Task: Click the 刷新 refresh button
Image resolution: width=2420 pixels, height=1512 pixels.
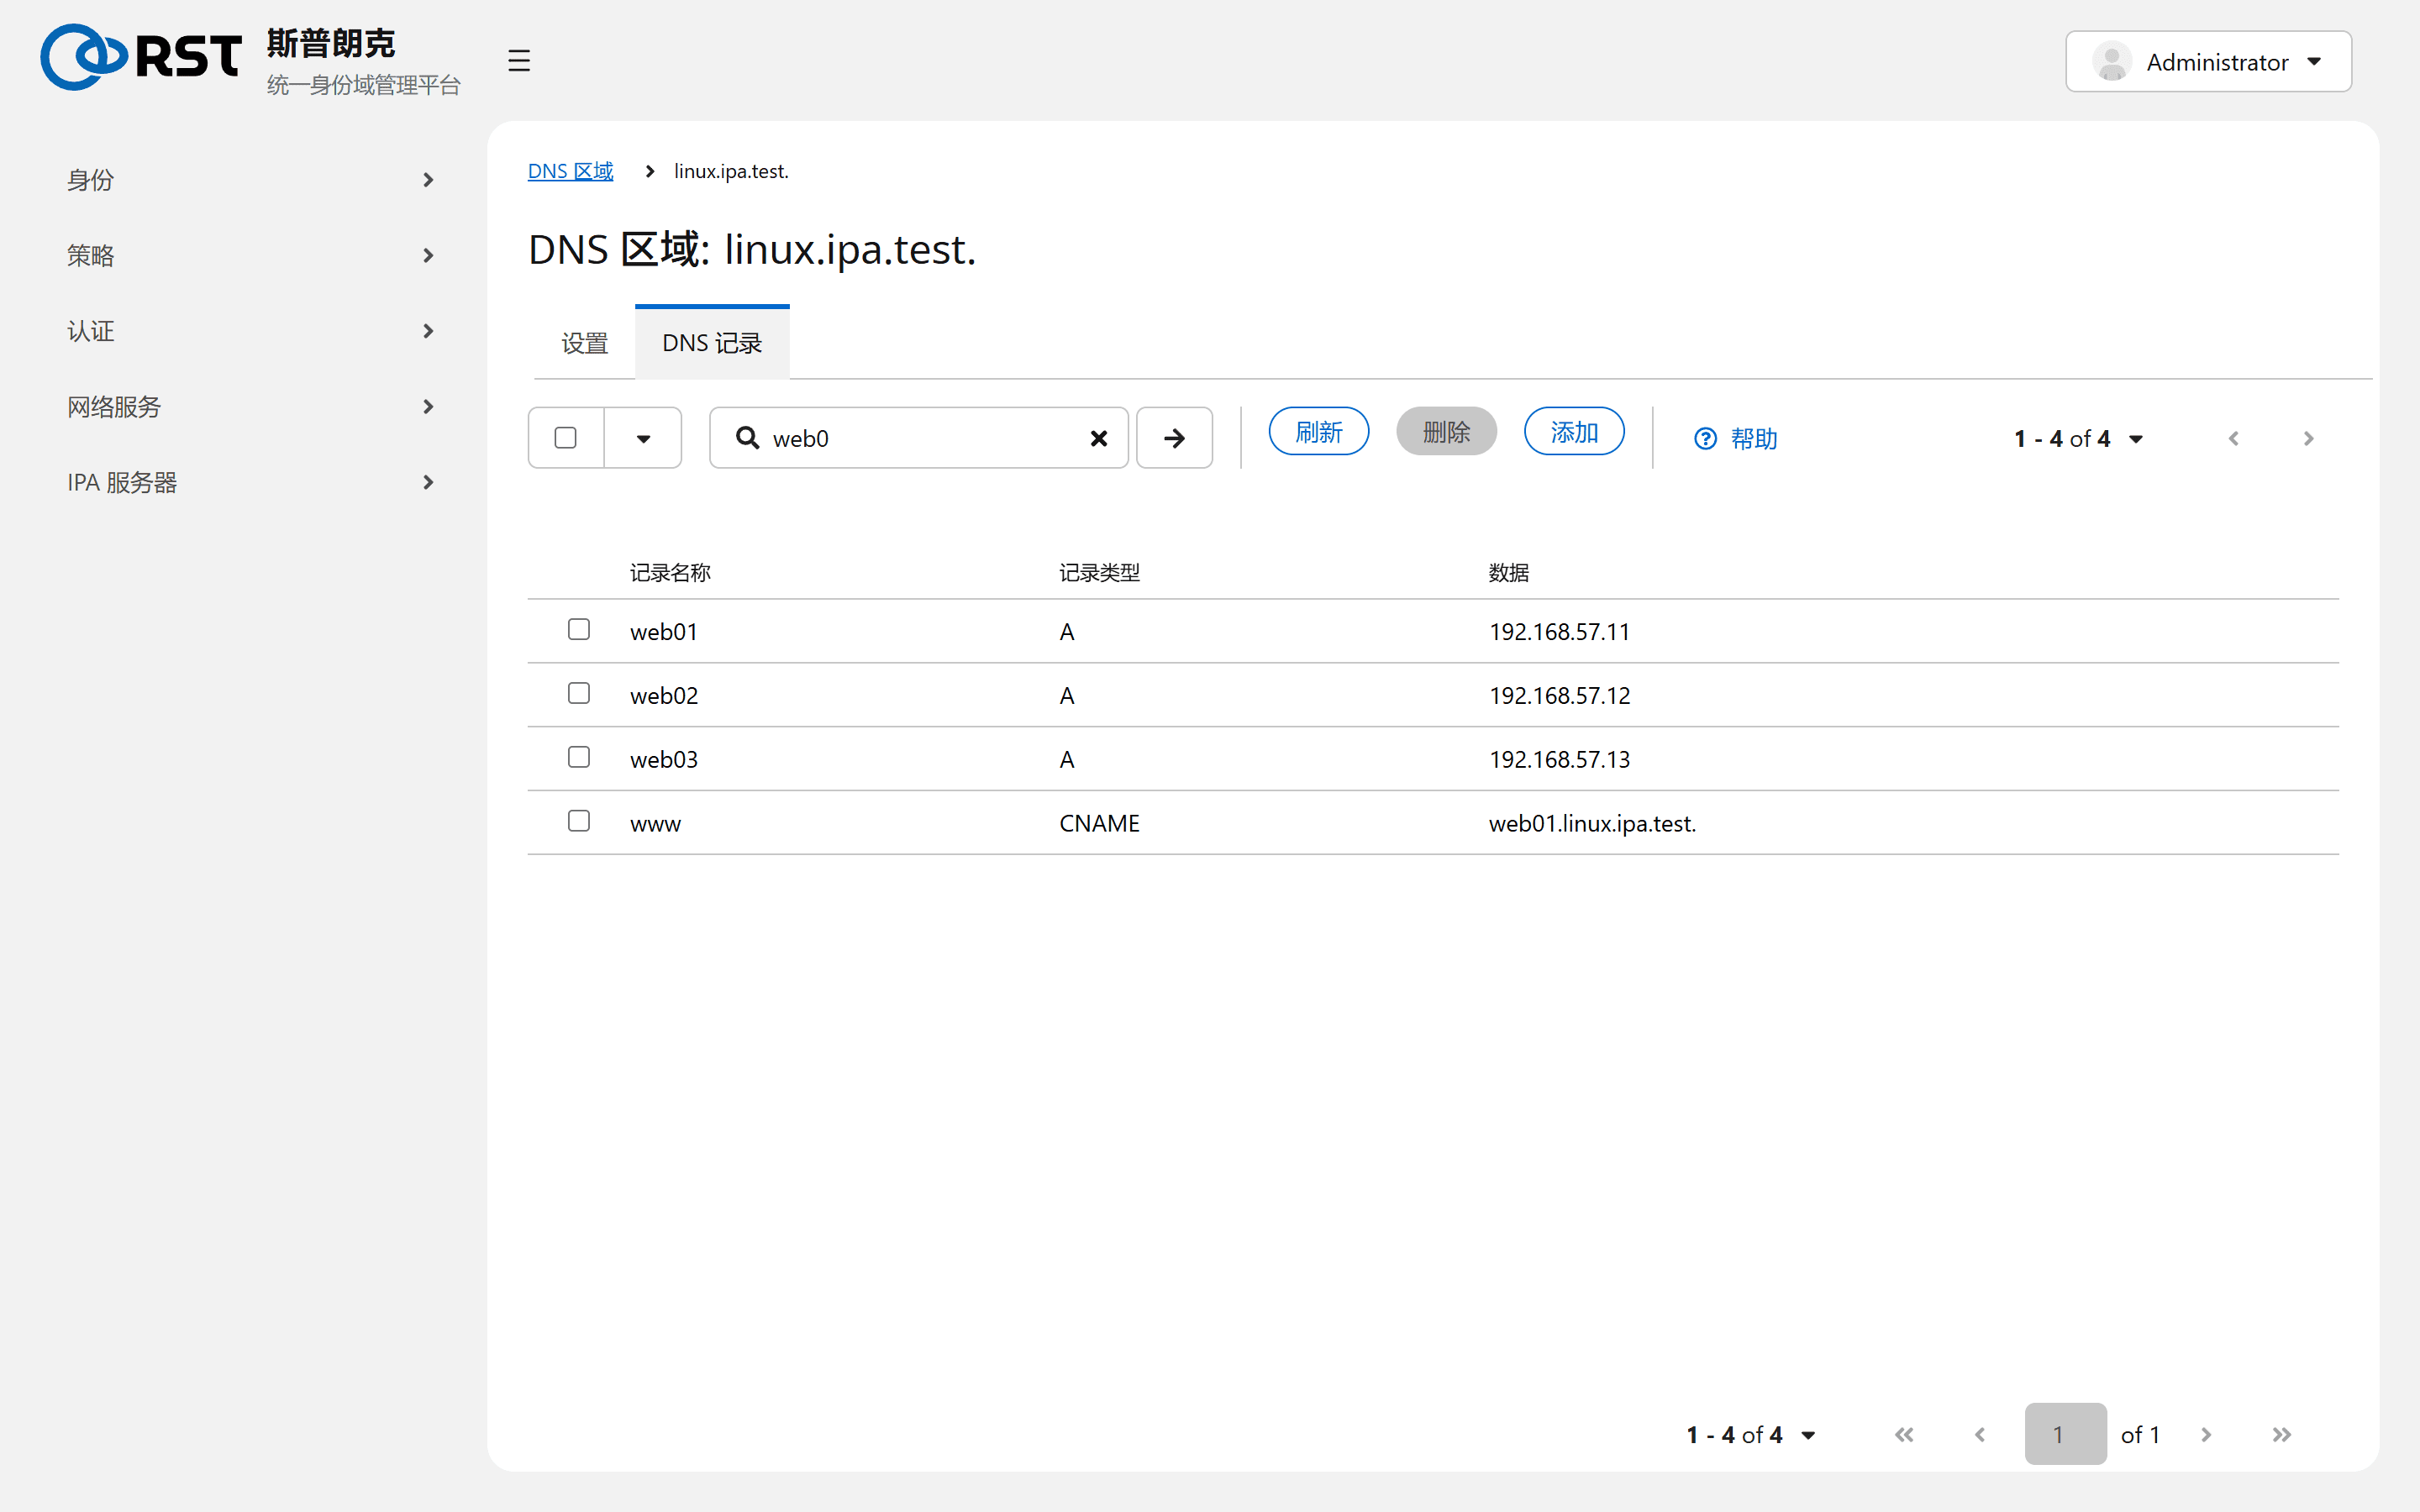Action: (x=1318, y=432)
